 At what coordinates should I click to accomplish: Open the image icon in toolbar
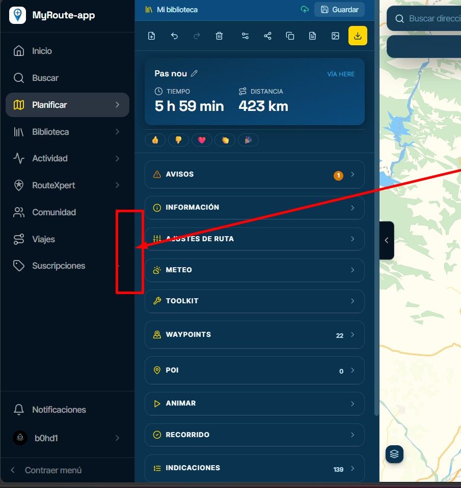tap(335, 36)
